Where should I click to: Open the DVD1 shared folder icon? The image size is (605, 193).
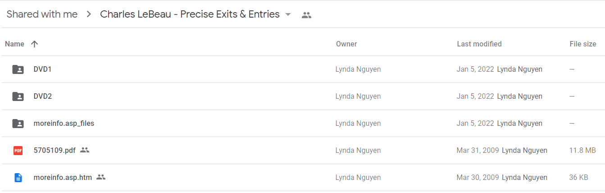(x=18, y=69)
